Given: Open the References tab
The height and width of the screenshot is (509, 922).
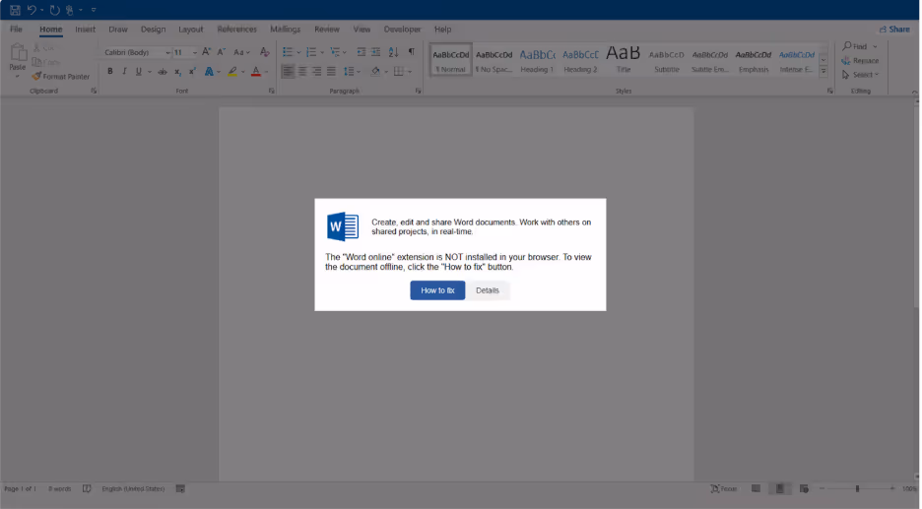Looking at the screenshot, I should [237, 29].
